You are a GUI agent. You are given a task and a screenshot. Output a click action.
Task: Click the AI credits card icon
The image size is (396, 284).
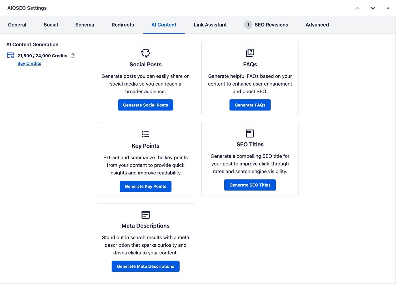[10, 55]
